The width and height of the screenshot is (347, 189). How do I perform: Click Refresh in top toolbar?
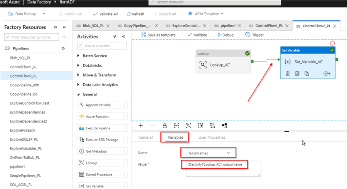coord(135,14)
